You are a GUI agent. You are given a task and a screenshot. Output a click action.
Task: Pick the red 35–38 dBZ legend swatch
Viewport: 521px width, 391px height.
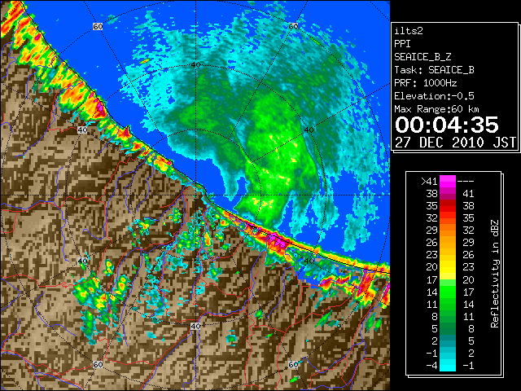click(448, 206)
